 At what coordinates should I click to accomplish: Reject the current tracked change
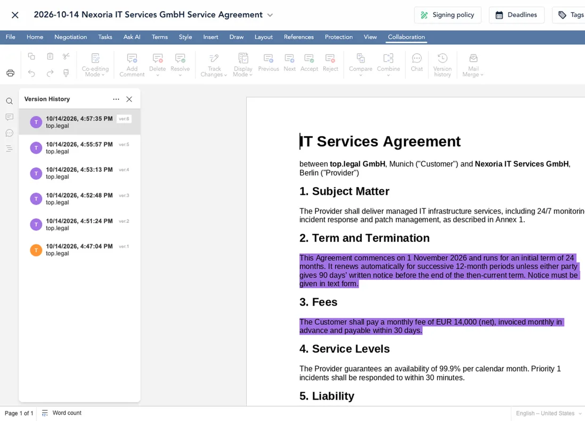coord(330,63)
